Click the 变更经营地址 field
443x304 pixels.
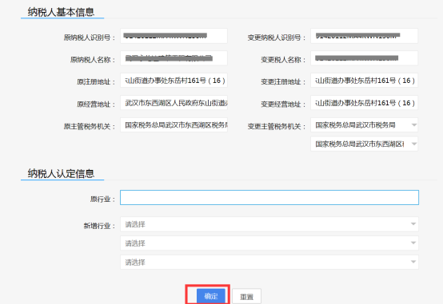pos(364,103)
